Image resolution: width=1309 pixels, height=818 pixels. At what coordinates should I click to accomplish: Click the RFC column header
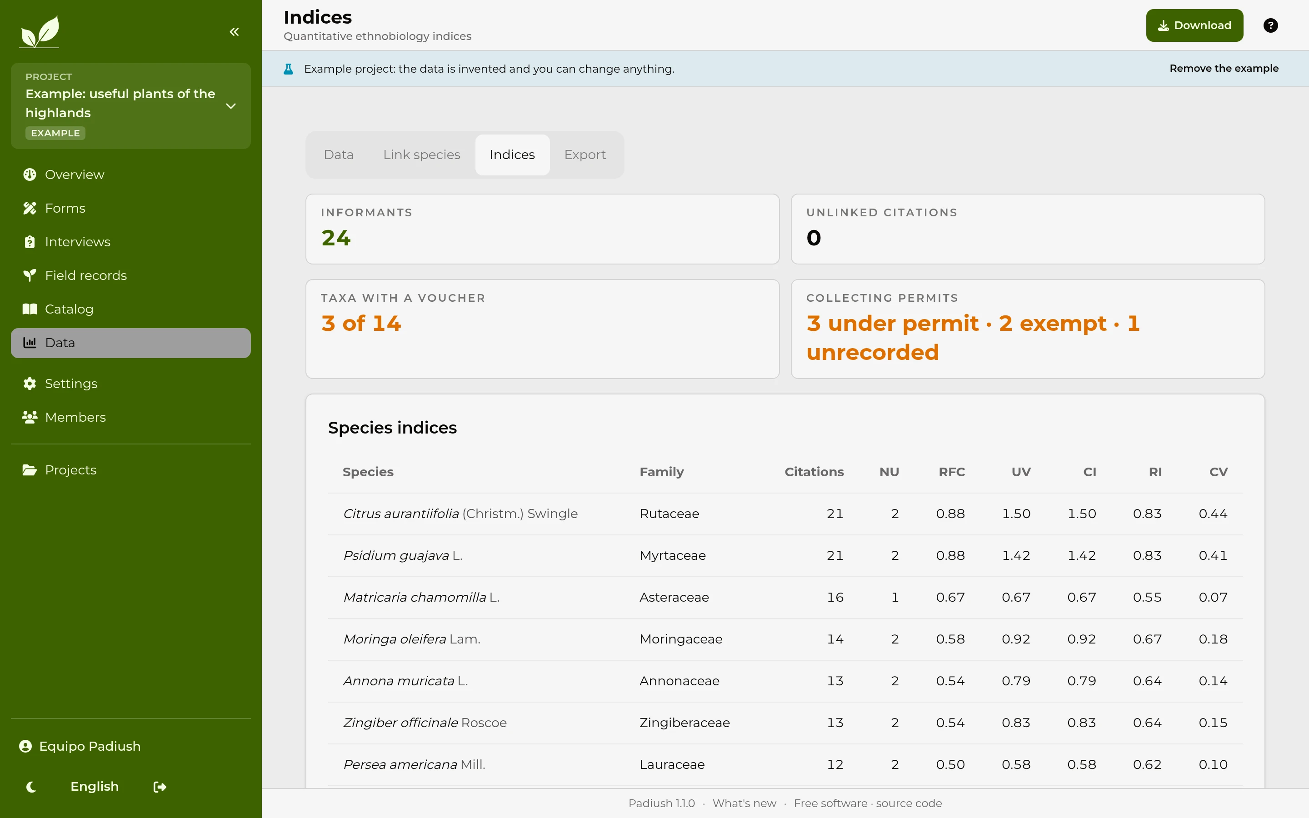pyautogui.click(x=951, y=472)
